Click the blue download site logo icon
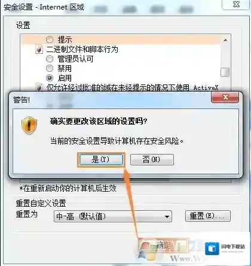Image resolution: width=251 pixels, height=266 pixels. pos(212,249)
